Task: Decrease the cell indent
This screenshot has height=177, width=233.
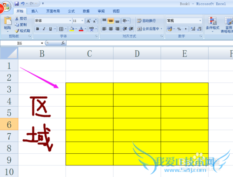Action: click(x=125, y=29)
